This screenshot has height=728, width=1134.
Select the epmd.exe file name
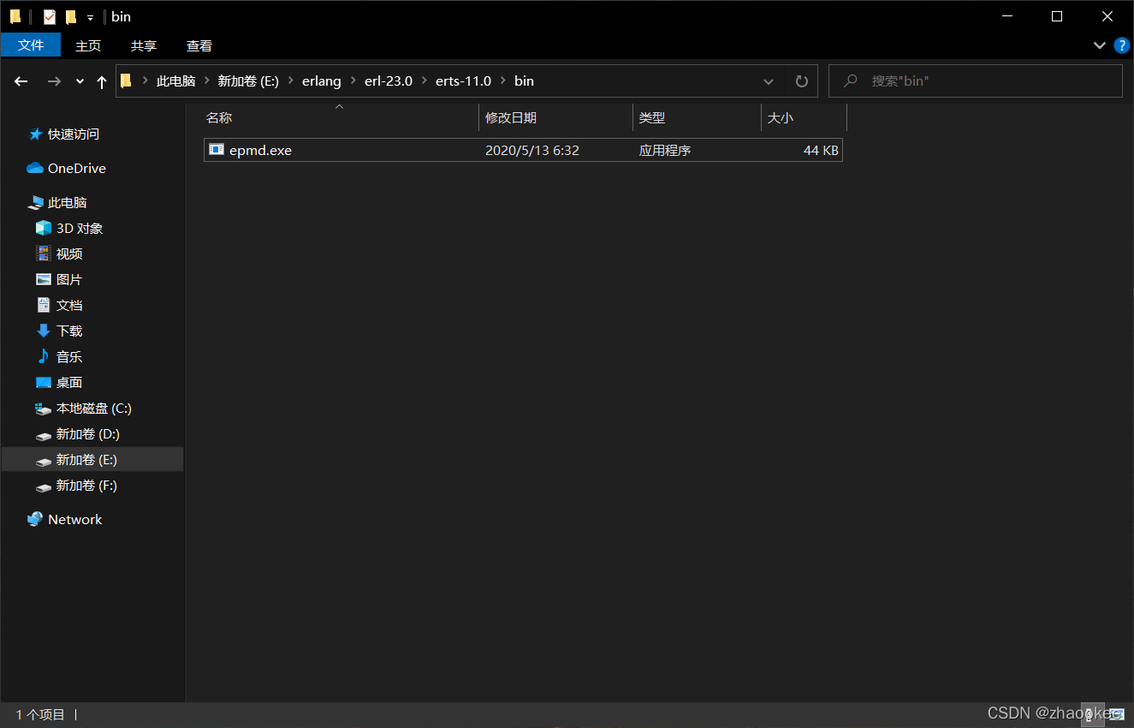coord(260,151)
